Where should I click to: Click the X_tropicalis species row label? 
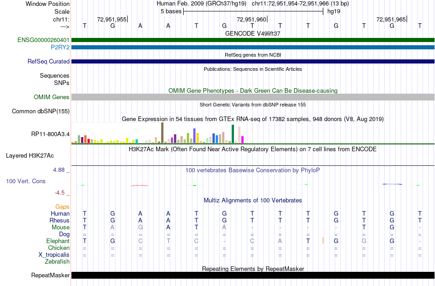54,255
